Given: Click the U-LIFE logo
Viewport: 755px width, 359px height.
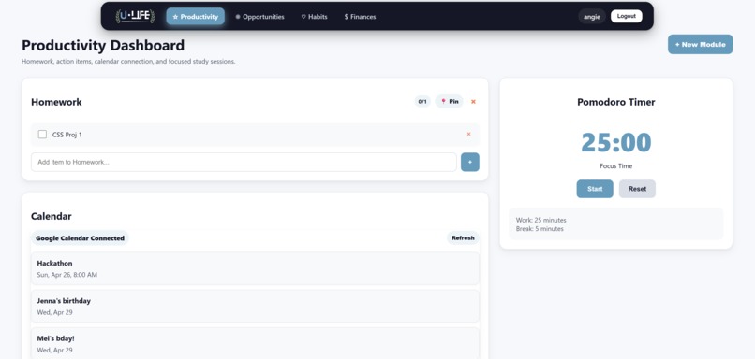Looking at the screenshot, I should tap(135, 16).
